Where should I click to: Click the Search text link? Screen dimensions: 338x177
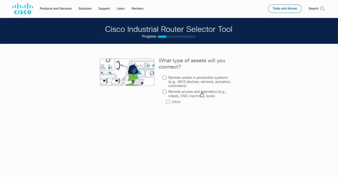click(x=313, y=8)
